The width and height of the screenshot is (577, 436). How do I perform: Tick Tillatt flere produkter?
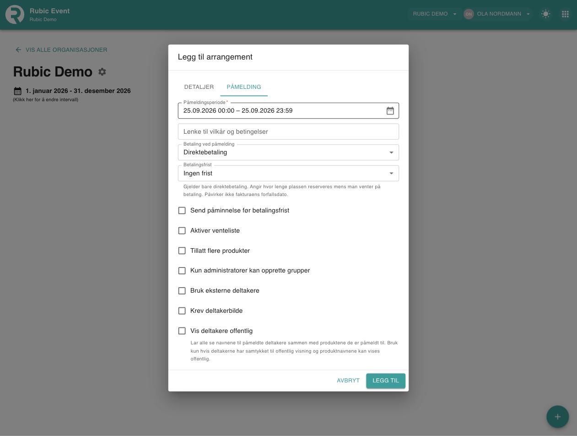tap(182, 251)
